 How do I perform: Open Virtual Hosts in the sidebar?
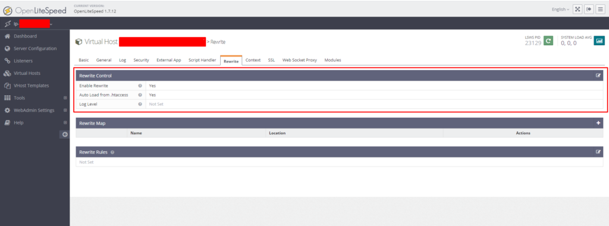coord(27,73)
